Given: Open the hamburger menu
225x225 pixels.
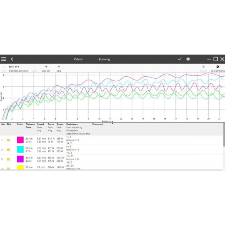Looking at the screenshot, I should (x=4, y=59).
